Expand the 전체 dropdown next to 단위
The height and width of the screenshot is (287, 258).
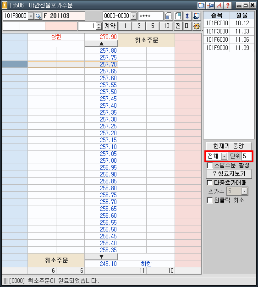[224, 156]
